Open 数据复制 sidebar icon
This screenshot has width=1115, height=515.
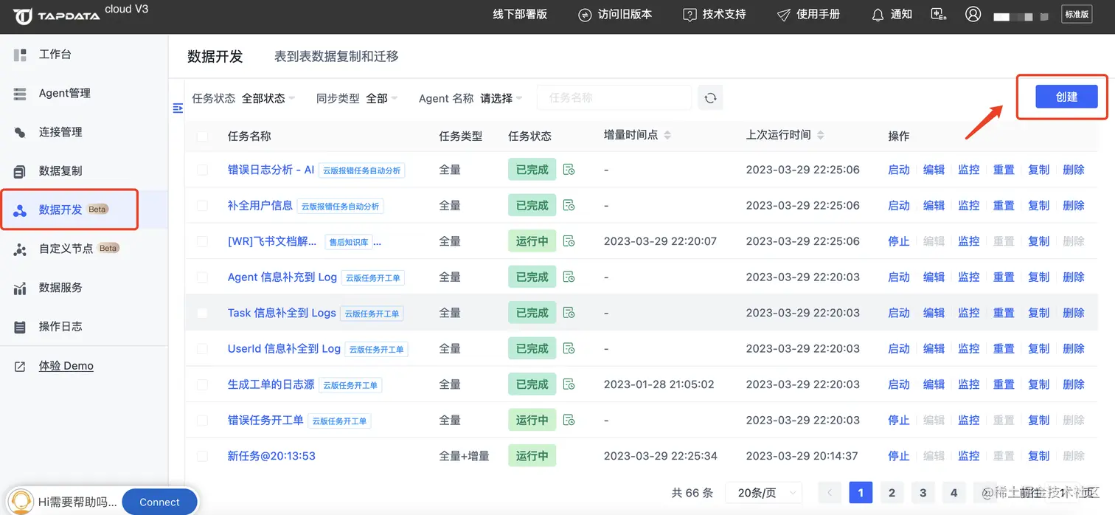(20, 172)
